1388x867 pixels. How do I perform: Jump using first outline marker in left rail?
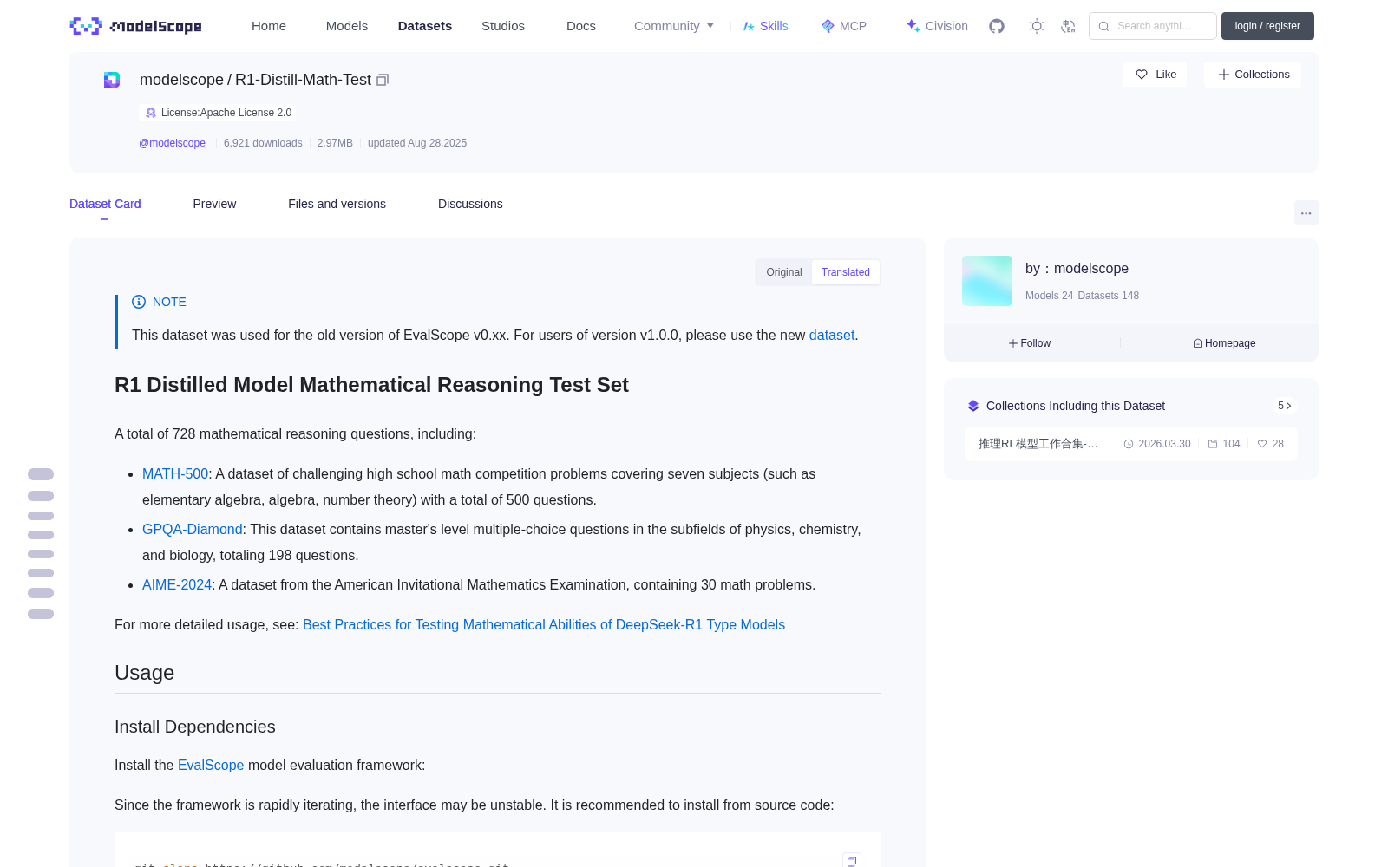(x=41, y=474)
